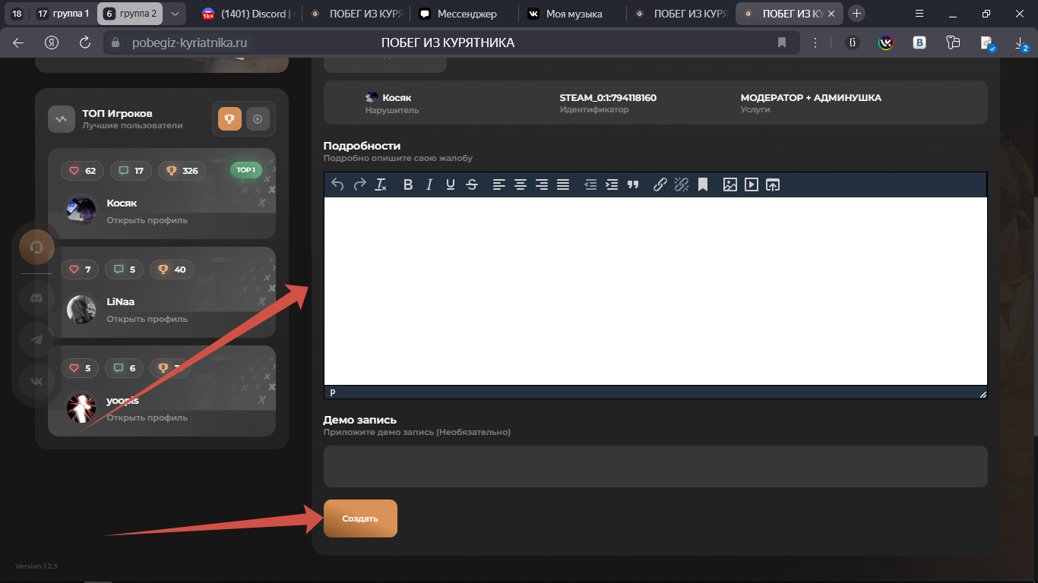Open the Discord link in sidebar

coord(36,298)
